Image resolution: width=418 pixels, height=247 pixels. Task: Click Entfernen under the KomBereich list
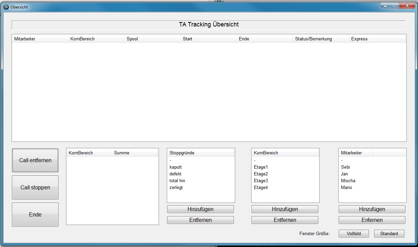(x=285, y=220)
